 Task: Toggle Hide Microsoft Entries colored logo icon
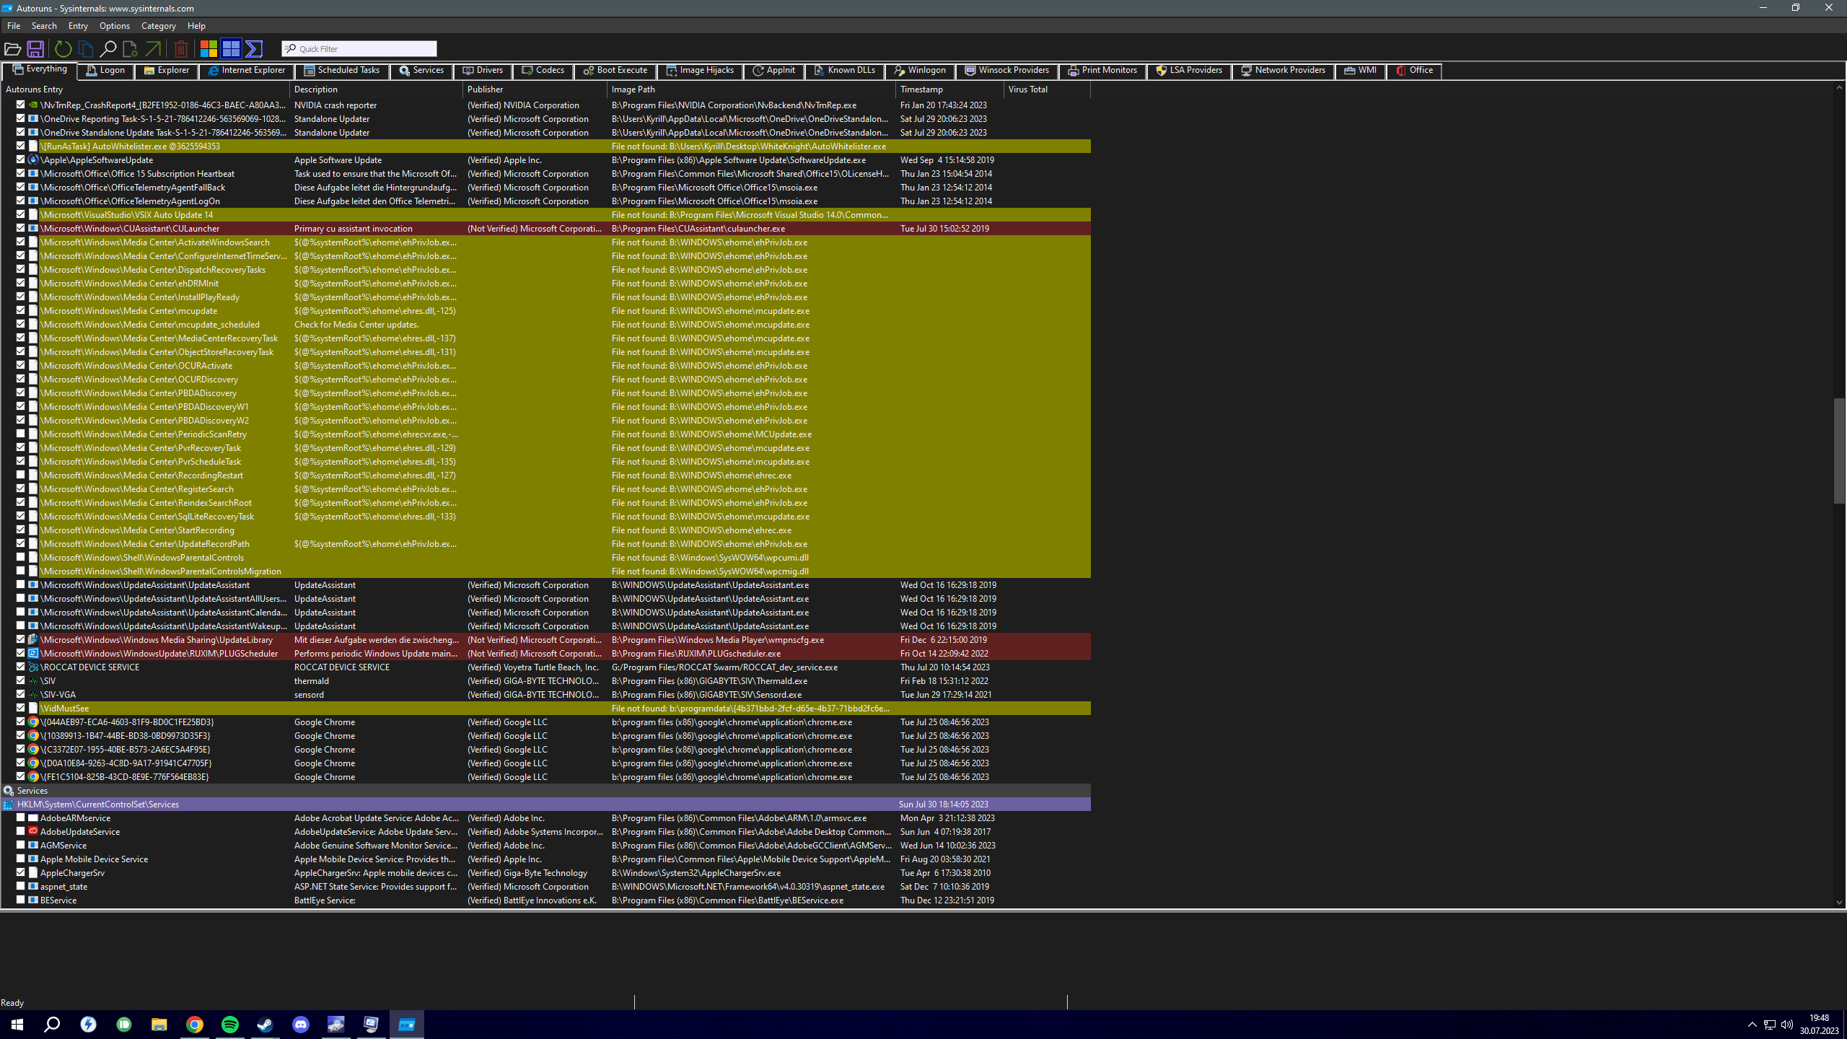tap(209, 49)
